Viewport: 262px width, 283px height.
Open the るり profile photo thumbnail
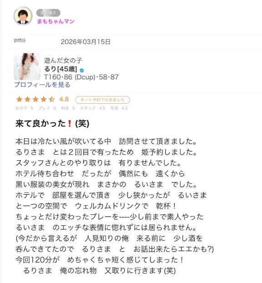(27, 66)
